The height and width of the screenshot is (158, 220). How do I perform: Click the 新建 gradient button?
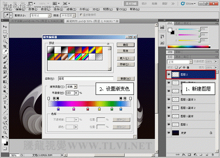(126, 79)
